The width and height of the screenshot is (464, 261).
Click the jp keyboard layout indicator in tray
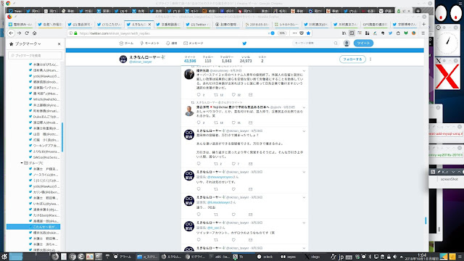[x=341, y=257]
